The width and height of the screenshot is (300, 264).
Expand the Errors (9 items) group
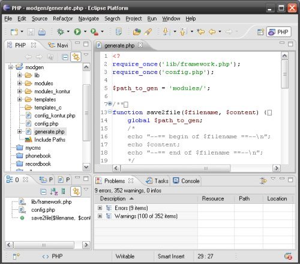pos(100,208)
